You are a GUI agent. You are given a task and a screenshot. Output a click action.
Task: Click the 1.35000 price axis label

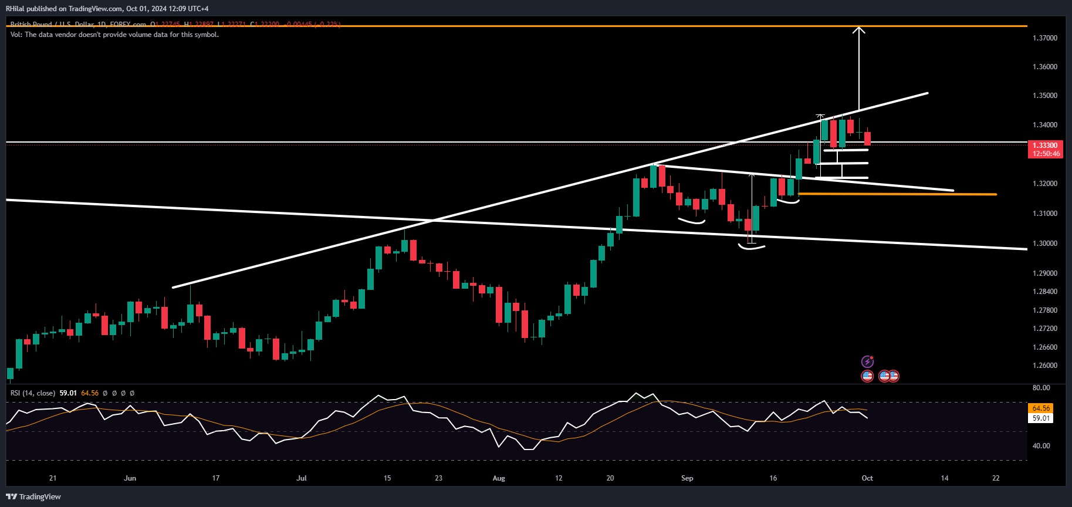pos(1045,96)
